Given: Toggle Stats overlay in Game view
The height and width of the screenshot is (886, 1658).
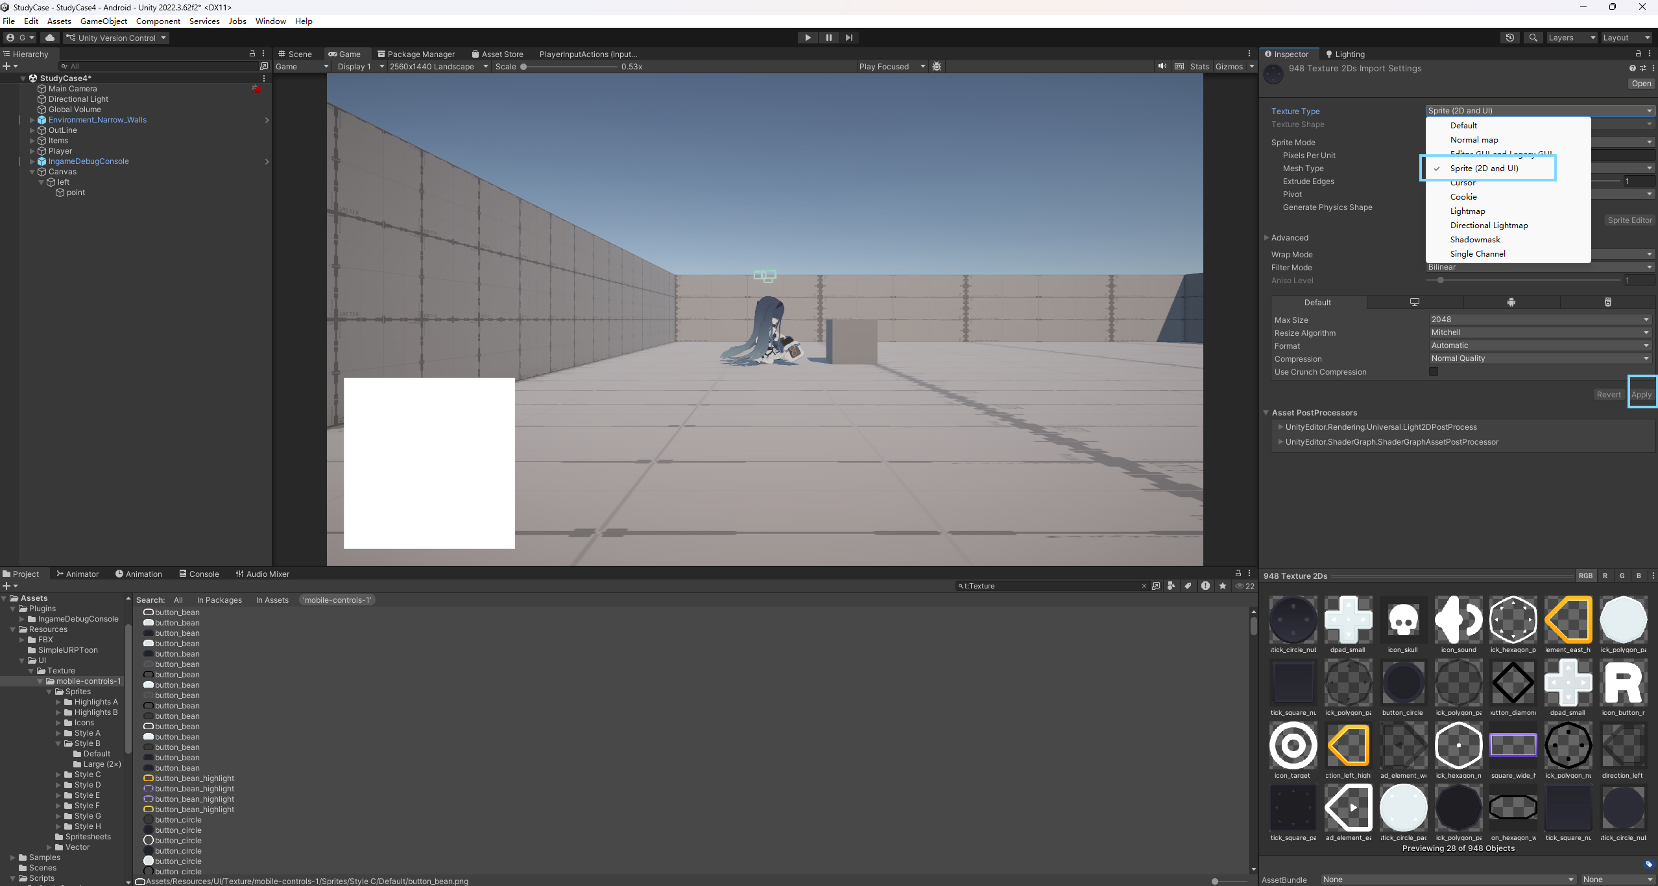Looking at the screenshot, I should coord(1199,66).
